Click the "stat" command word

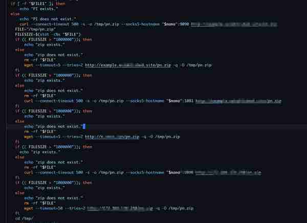click(x=44, y=34)
